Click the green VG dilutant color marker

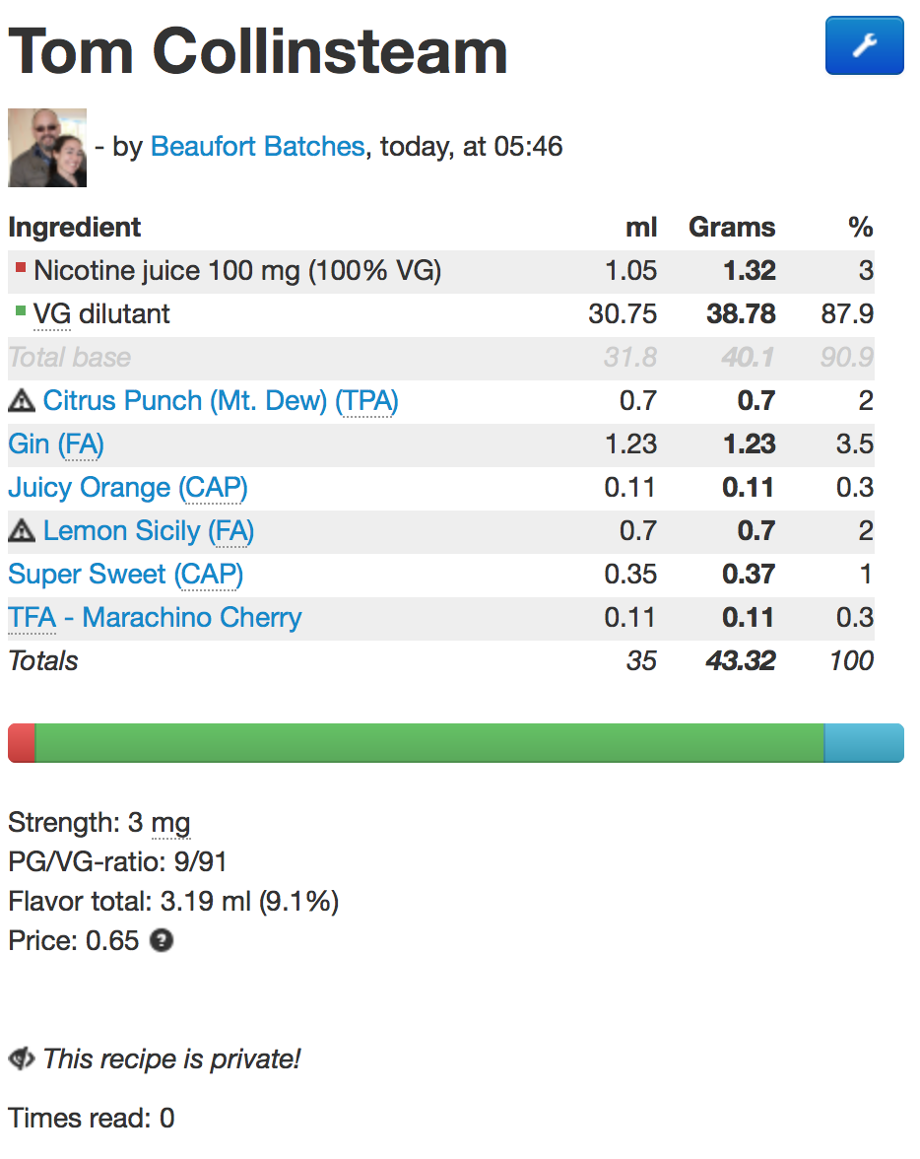(21, 310)
